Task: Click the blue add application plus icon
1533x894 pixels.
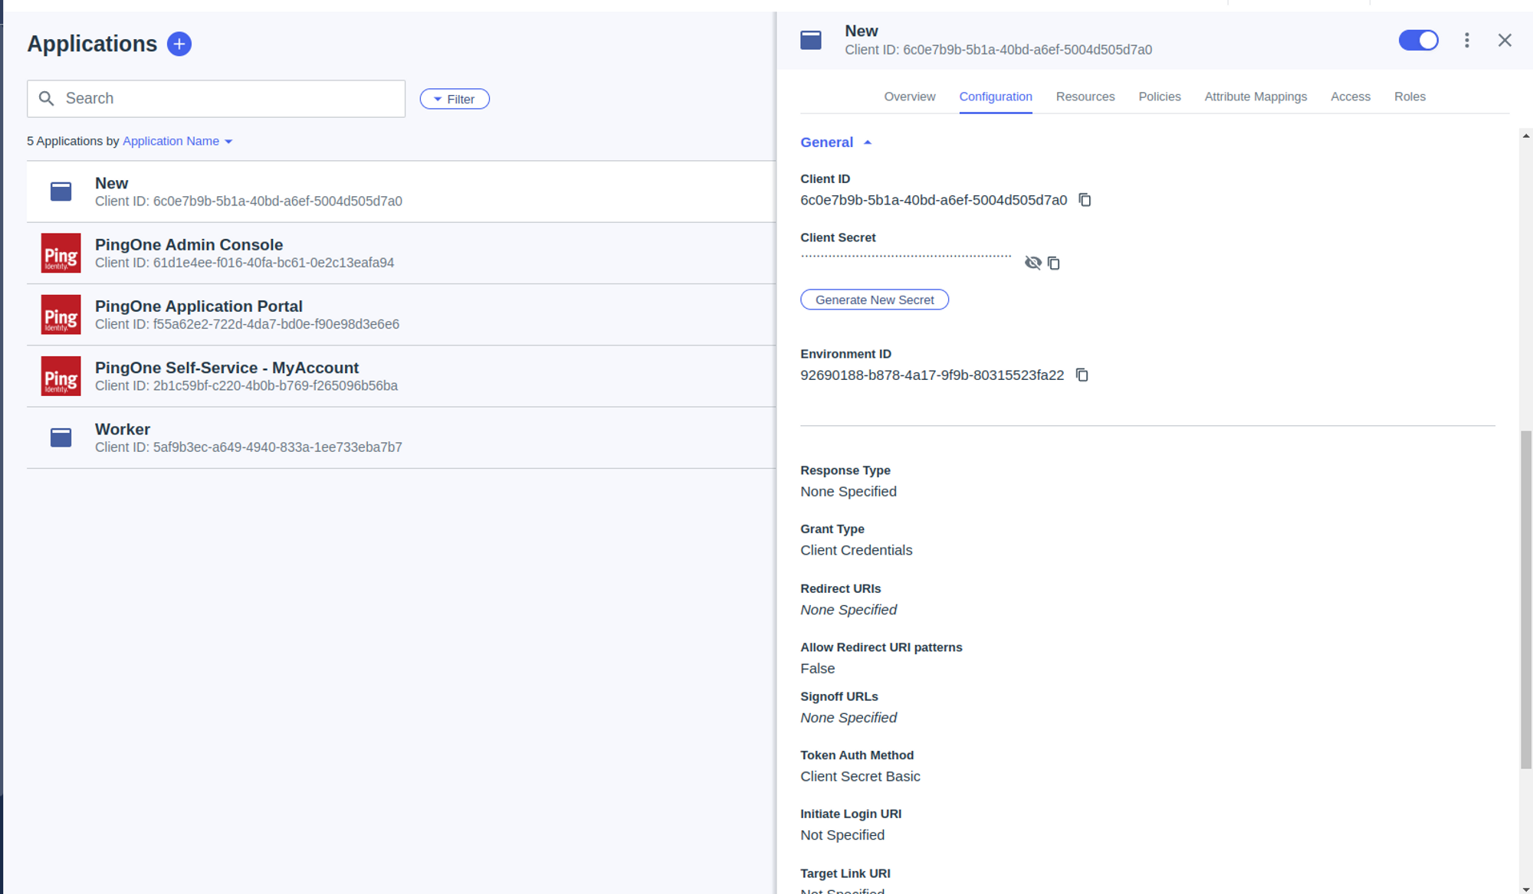Action: [179, 44]
